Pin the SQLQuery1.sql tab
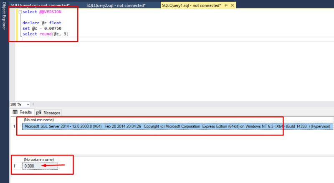 click(226, 5)
